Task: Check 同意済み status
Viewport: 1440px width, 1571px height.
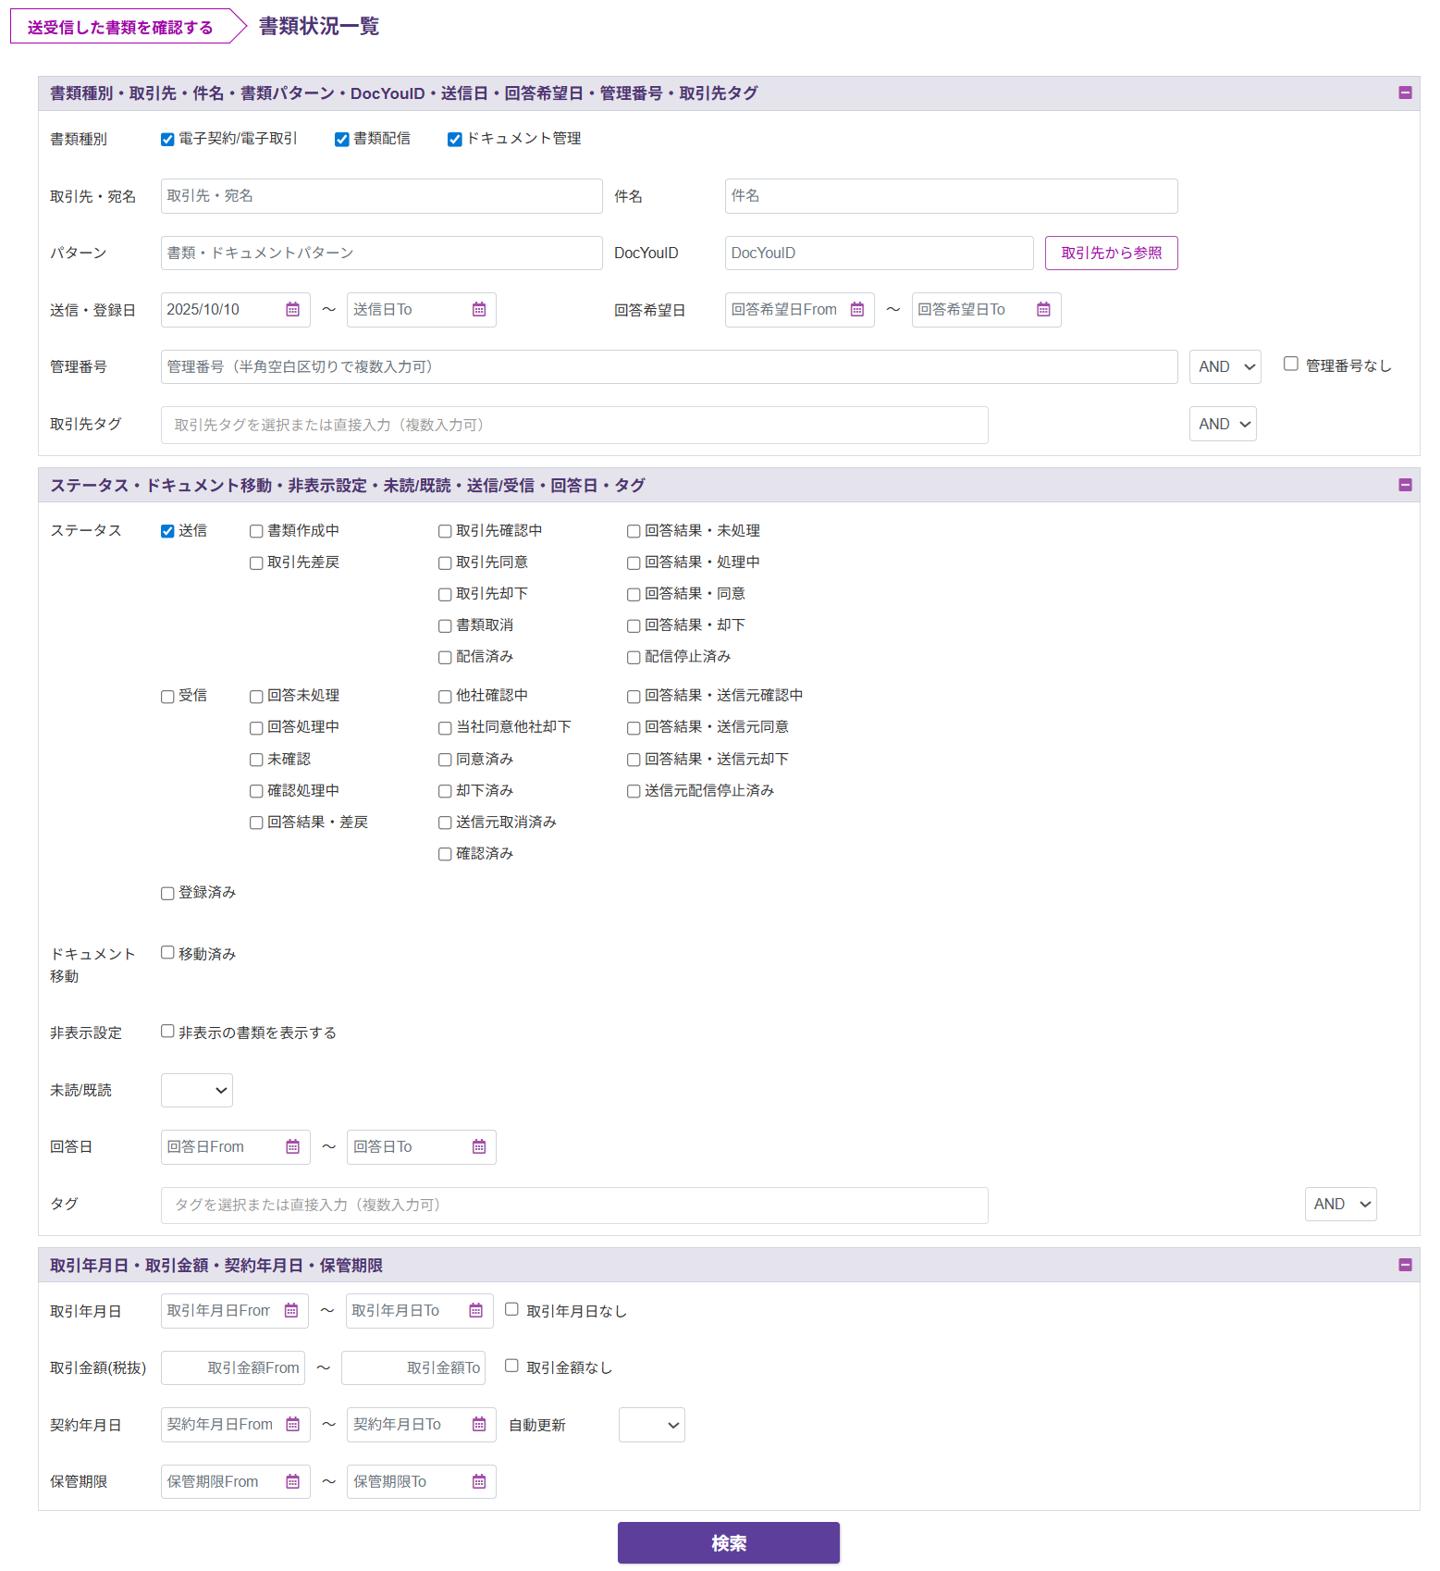Action: pyautogui.click(x=445, y=760)
